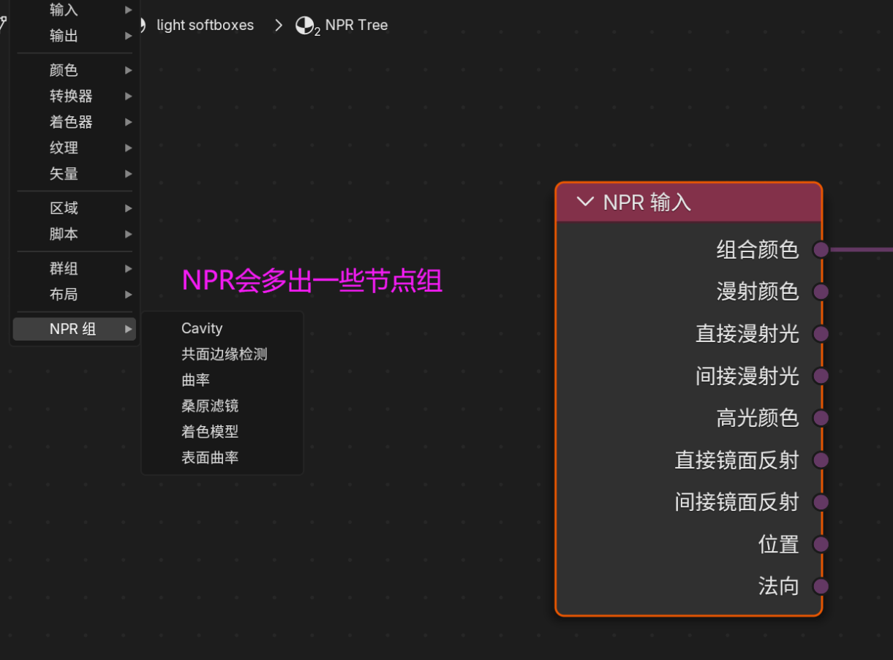The width and height of the screenshot is (893, 660).
Task: Click the NPR Tree material sphere icon
Action: tap(305, 26)
